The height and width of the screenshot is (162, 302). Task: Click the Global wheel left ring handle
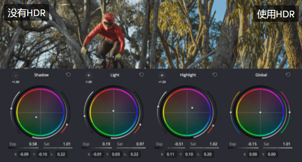[231, 113]
